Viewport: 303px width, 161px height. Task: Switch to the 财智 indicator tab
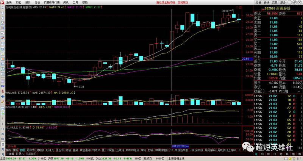pos(68,150)
